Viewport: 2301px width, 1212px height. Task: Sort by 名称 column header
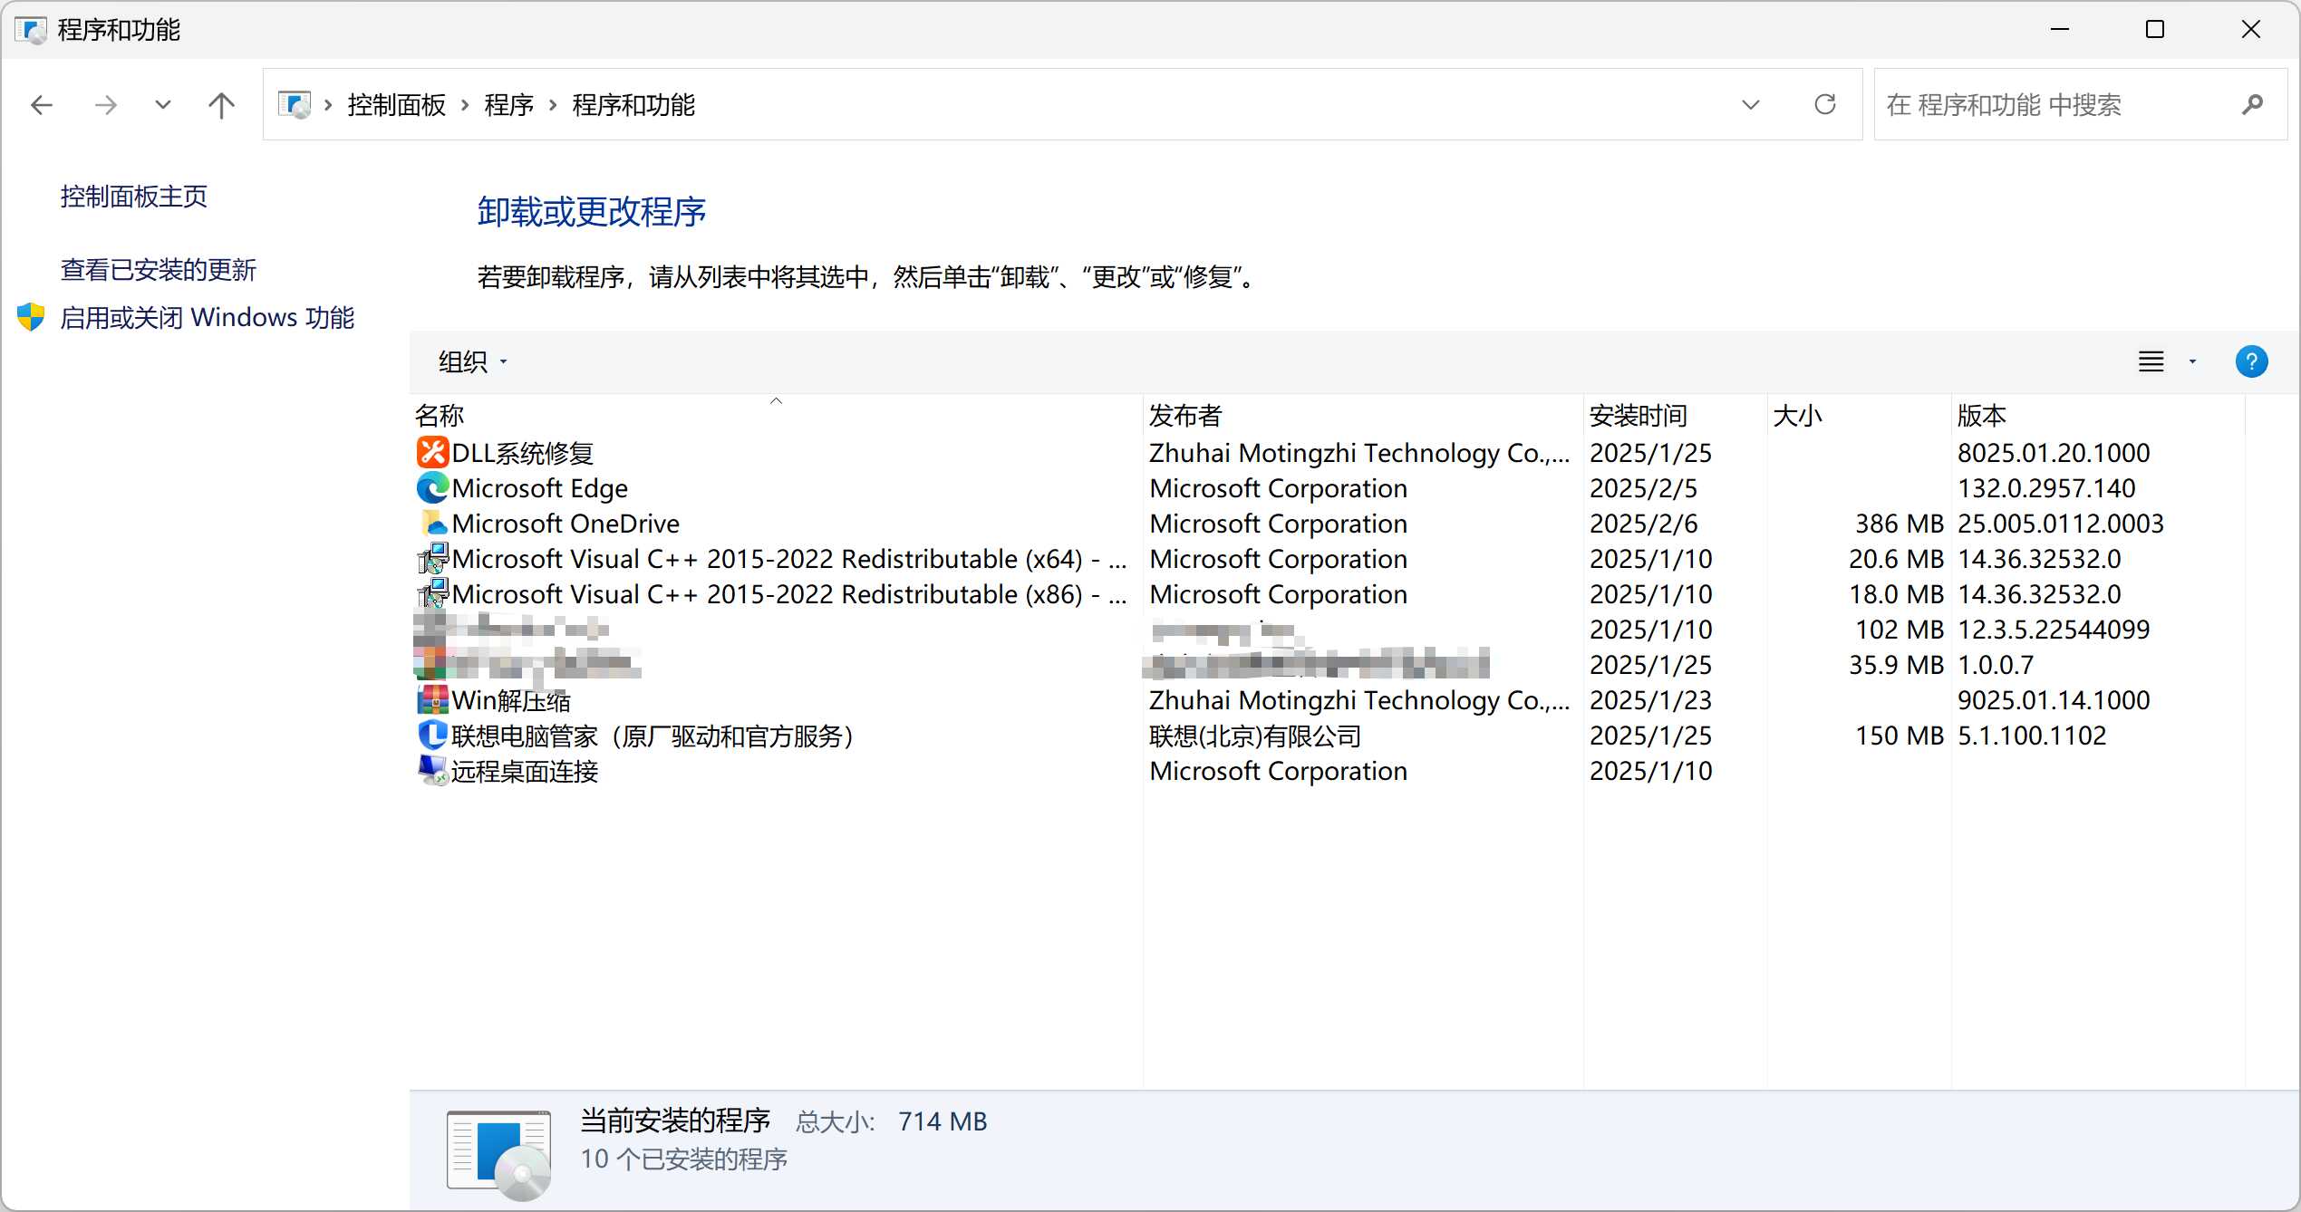click(x=776, y=416)
